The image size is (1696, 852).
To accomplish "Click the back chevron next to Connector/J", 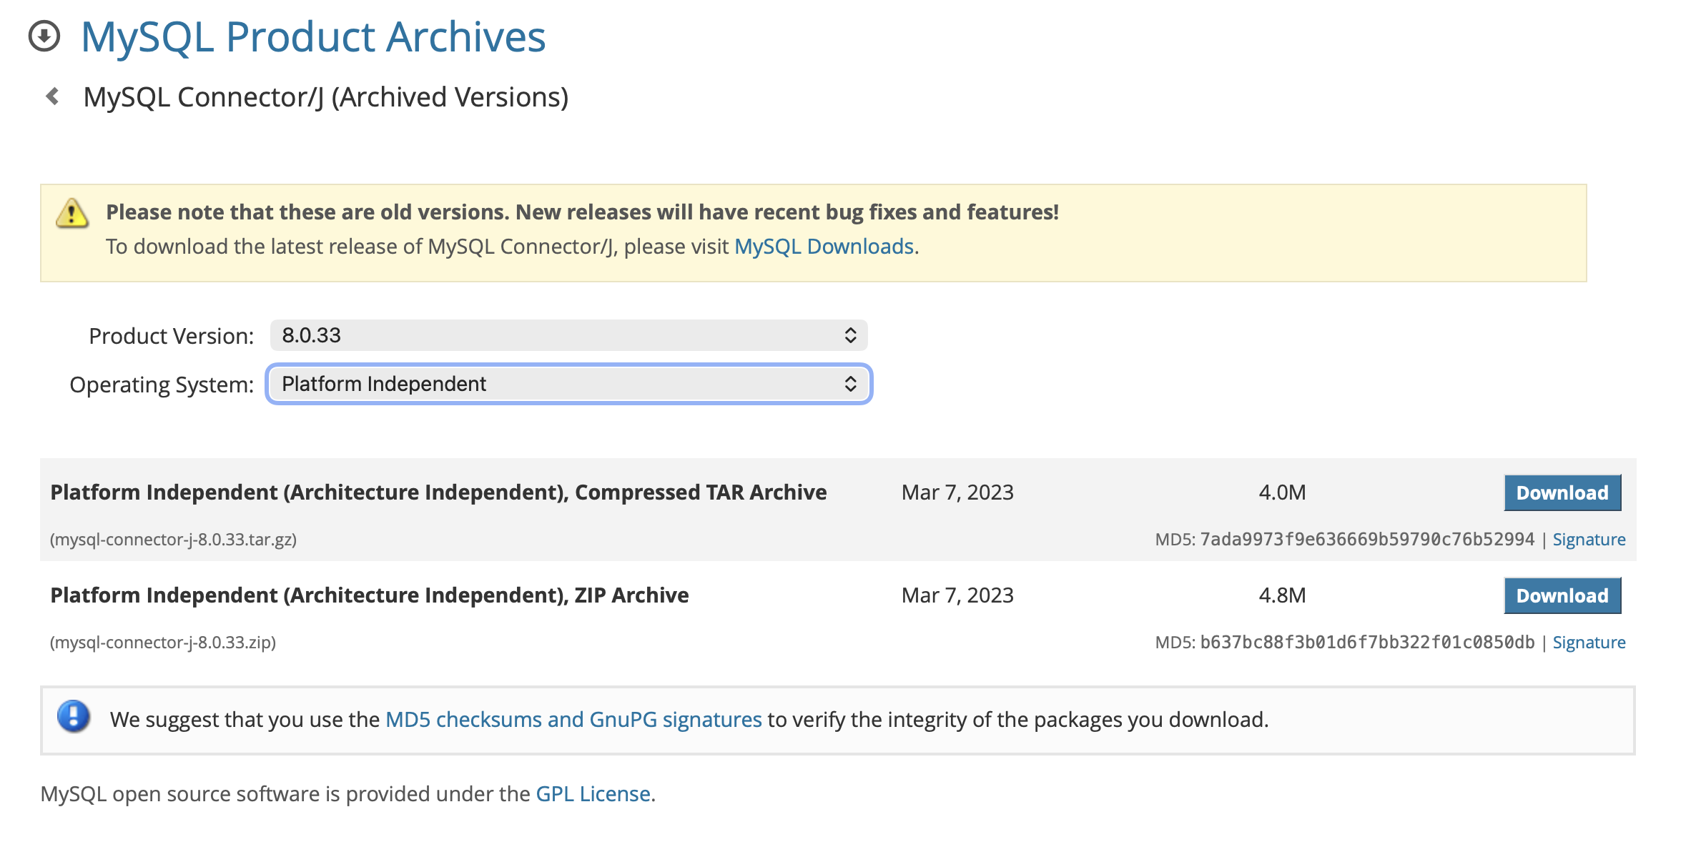I will tap(52, 96).
